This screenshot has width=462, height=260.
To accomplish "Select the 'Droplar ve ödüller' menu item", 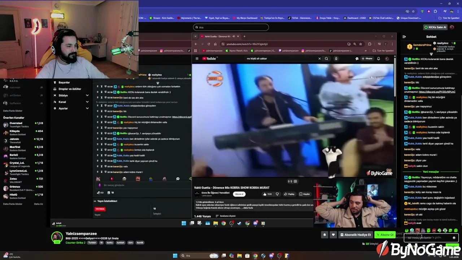I will [70, 89].
